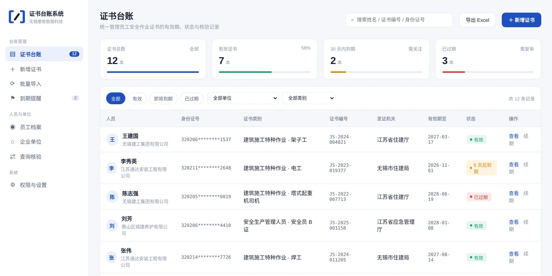The image size is (552, 276).
Task: Click the search field for 姓名 / 证书编号
Action: click(x=399, y=20)
